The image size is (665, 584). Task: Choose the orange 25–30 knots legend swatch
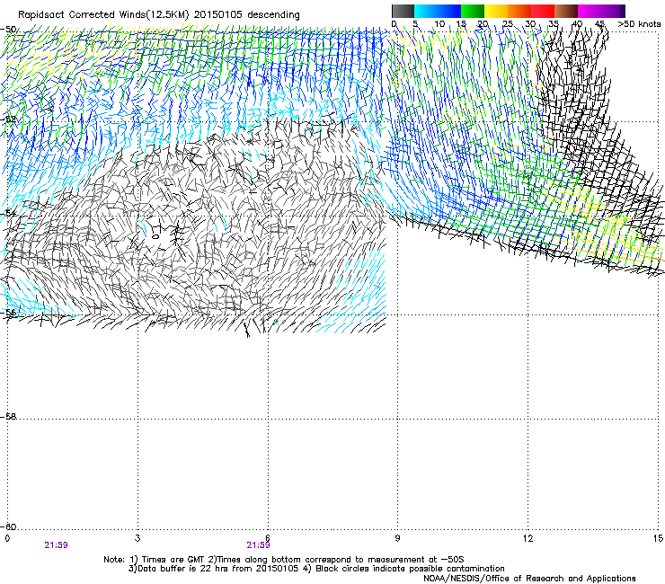[x=519, y=11]
